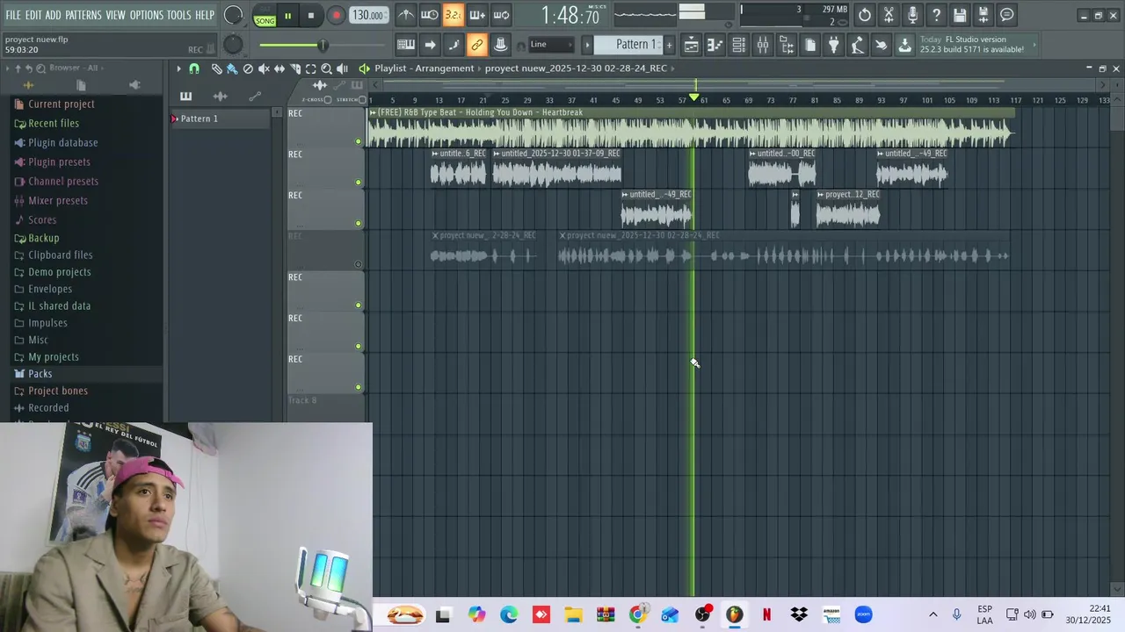The height and width of the screenshot is (632, 1125).
Task: Open the Piano roll view button
Action: coord(715,45)
